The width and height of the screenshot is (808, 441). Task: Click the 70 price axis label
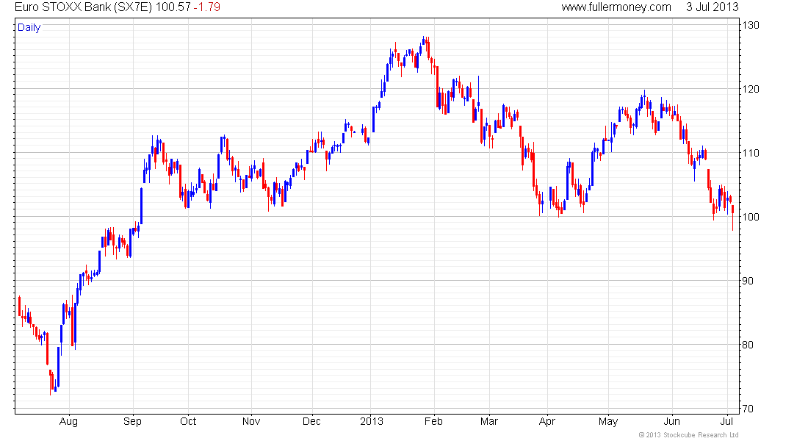[x=748, y=409]
